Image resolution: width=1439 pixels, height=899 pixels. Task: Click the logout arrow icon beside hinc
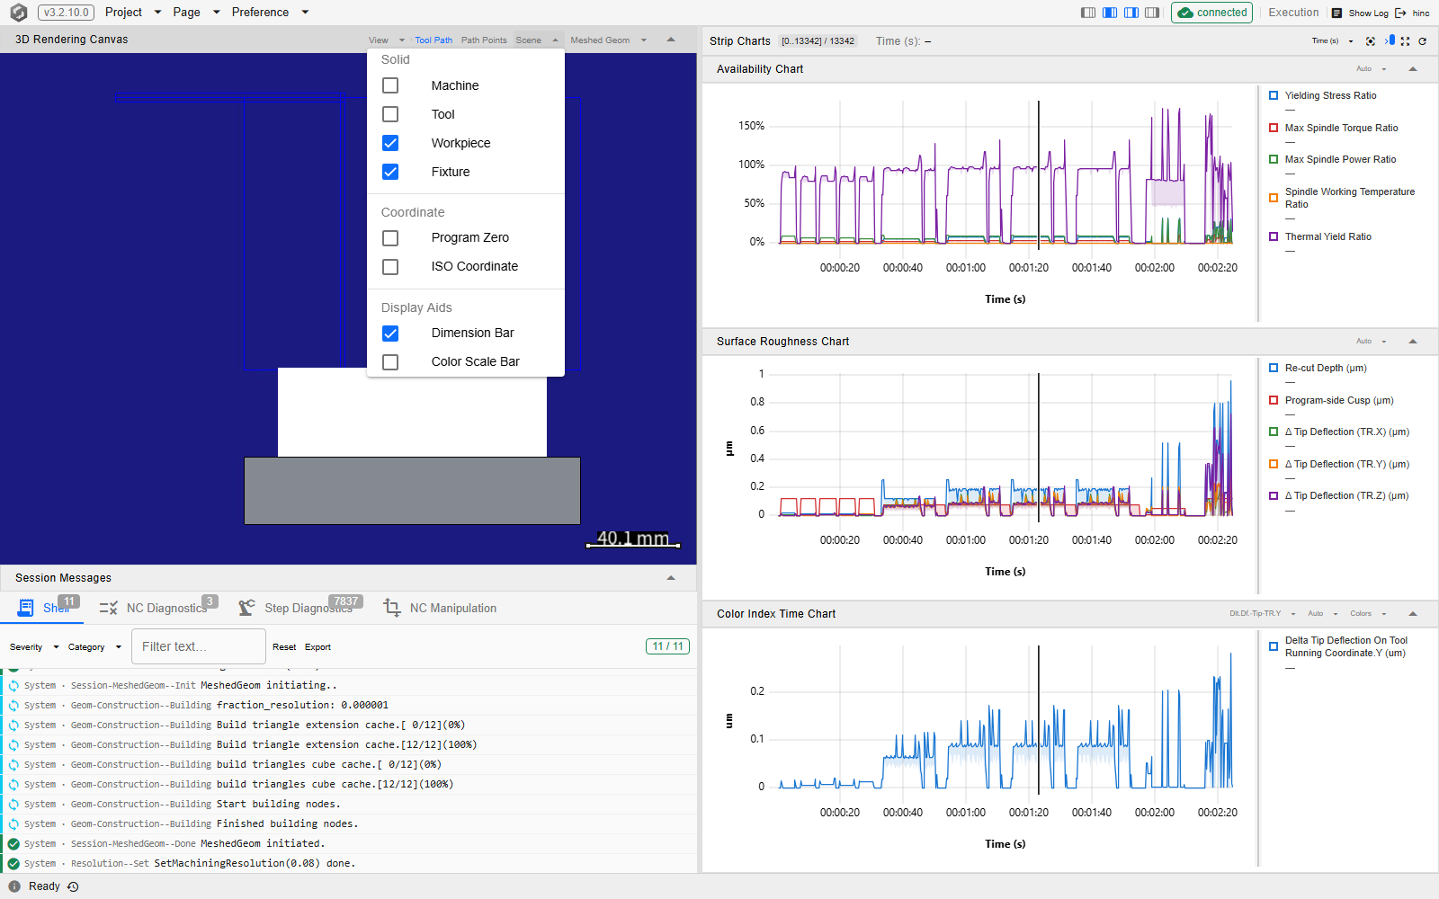(x=1400, y=13)
